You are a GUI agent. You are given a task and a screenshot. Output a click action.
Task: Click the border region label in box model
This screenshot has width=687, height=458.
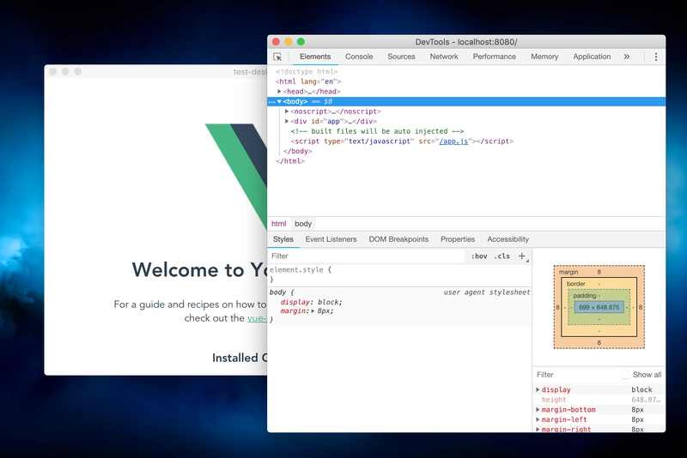[x=575, y=284]
